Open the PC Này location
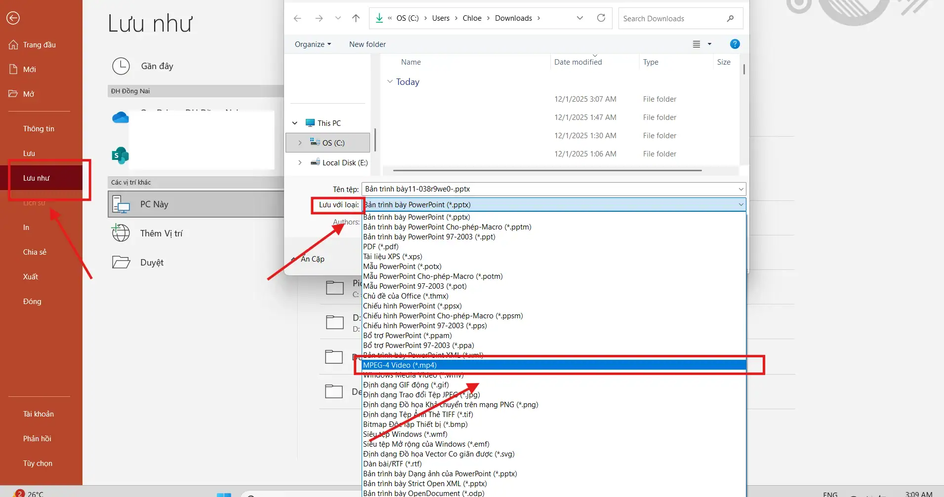The width and height of the screenshot is (944, 497). pos(154,204)
